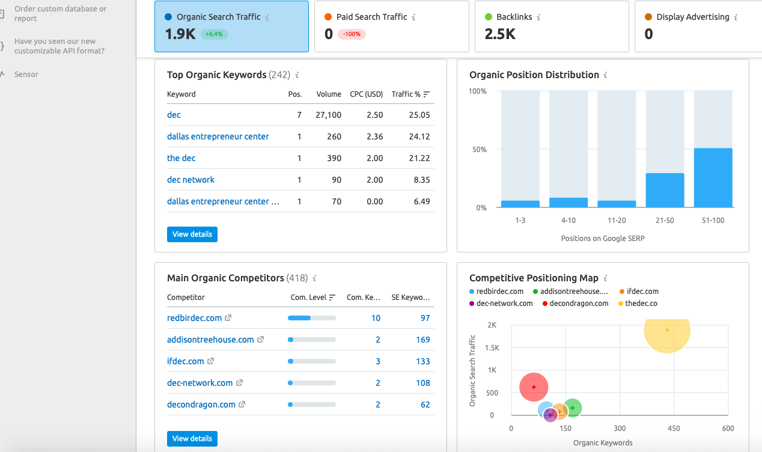Image resolution: width=762 pixels, height=452 pixels.
Task: Click external link icon beside addisontreehouse.com
Action: pos(261,339)
